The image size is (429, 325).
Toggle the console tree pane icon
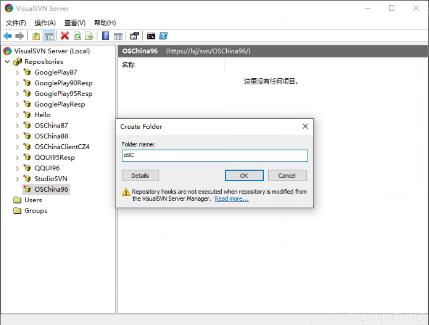point(49,36)
